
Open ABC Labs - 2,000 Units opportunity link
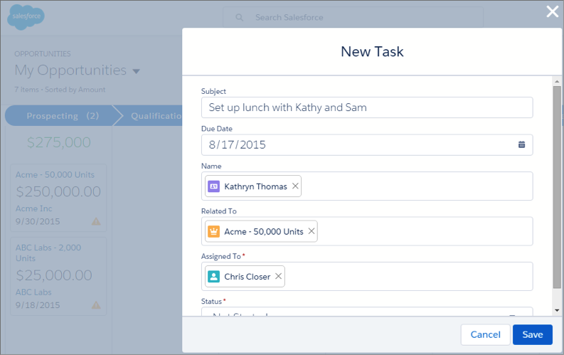point(48,253)
